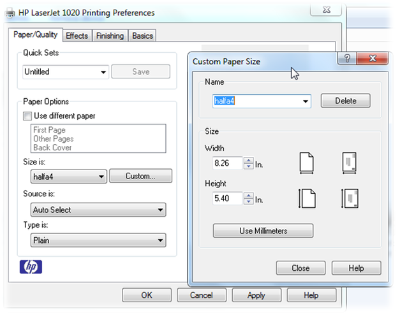Click Close in Custom Paper Size dialog
The width and height of the screenshot is (400, 313).
[x=300, y=268]
